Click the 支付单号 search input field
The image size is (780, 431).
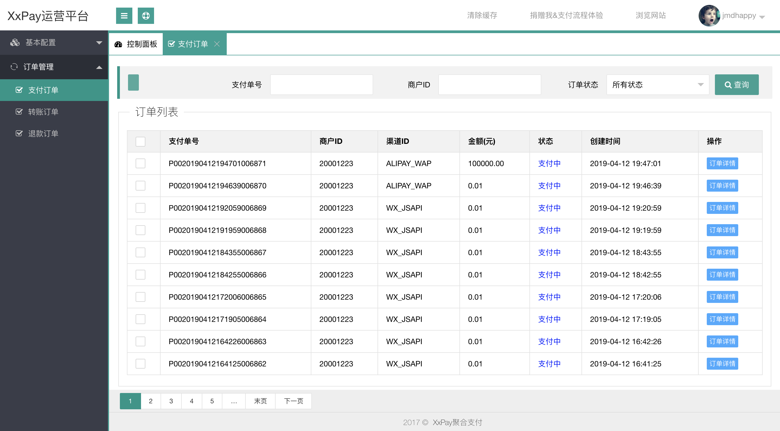tap(321, 85)
